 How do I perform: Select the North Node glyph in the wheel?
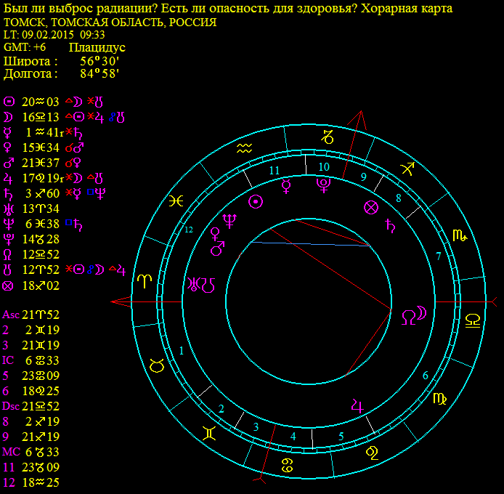[409, 317]
